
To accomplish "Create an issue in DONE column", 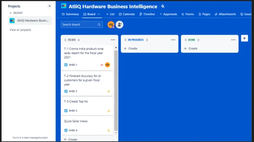I will pos(191,48).
